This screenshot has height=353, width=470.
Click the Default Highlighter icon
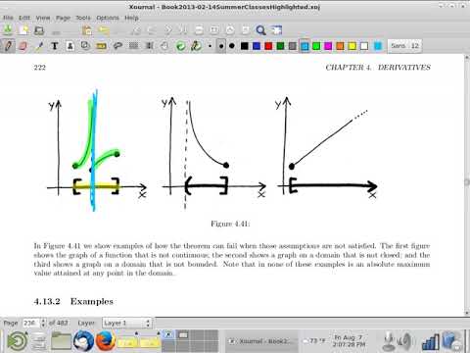click(196, 46)
